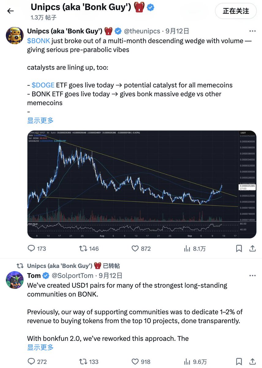Open more options on Unipcs post
This screenshot has height=368, width=262.
click(x=253, y=31)
